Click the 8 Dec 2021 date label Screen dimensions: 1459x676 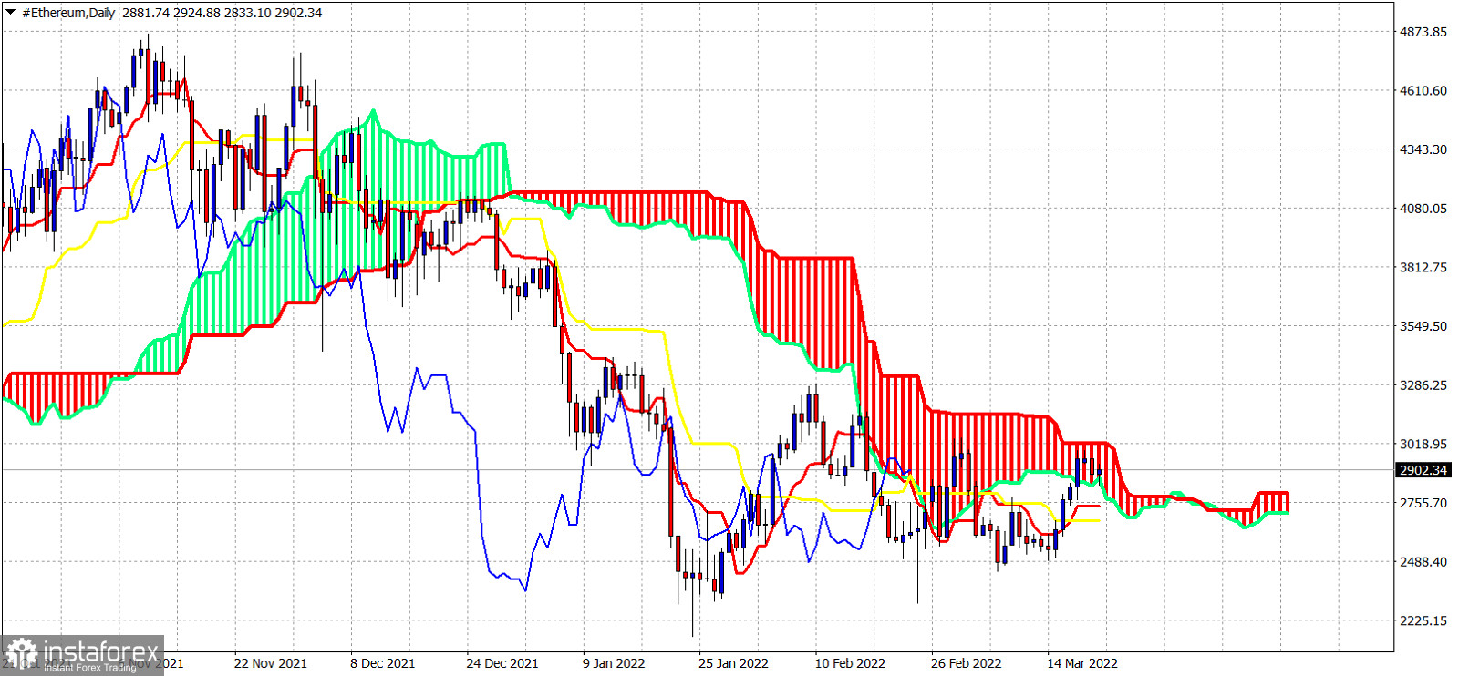pyautogui.click(x=383, y=663)
